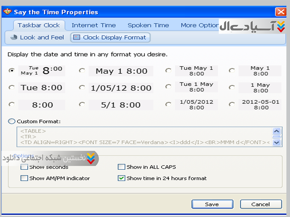Enable Show in ALL CAPS checkbox
290x217 pixels.
coord(121,167)
